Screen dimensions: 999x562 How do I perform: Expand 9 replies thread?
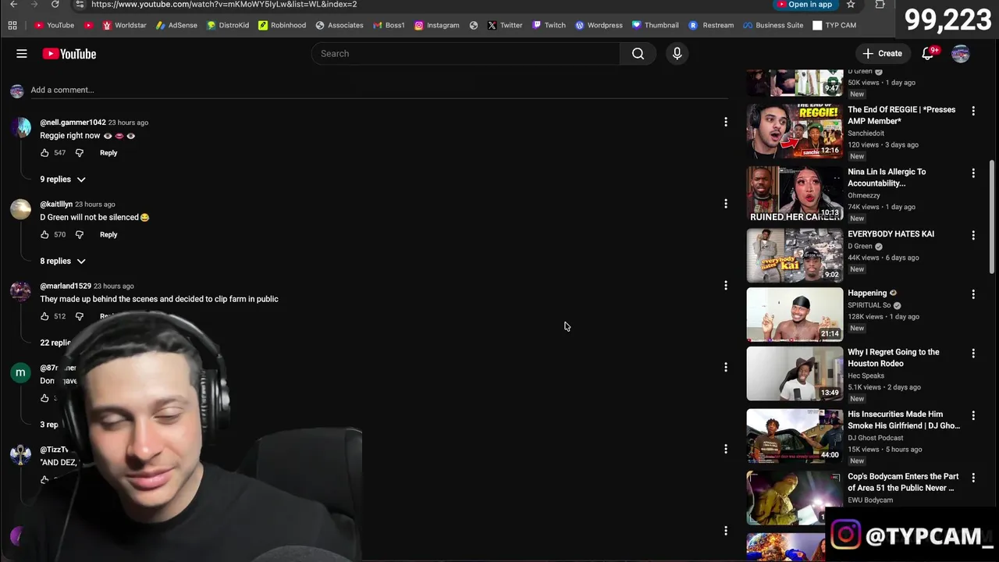[62, 180]
